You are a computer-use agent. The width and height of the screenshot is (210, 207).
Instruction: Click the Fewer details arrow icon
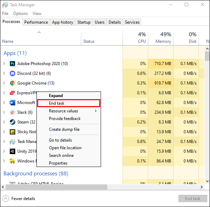coord(6,198)
